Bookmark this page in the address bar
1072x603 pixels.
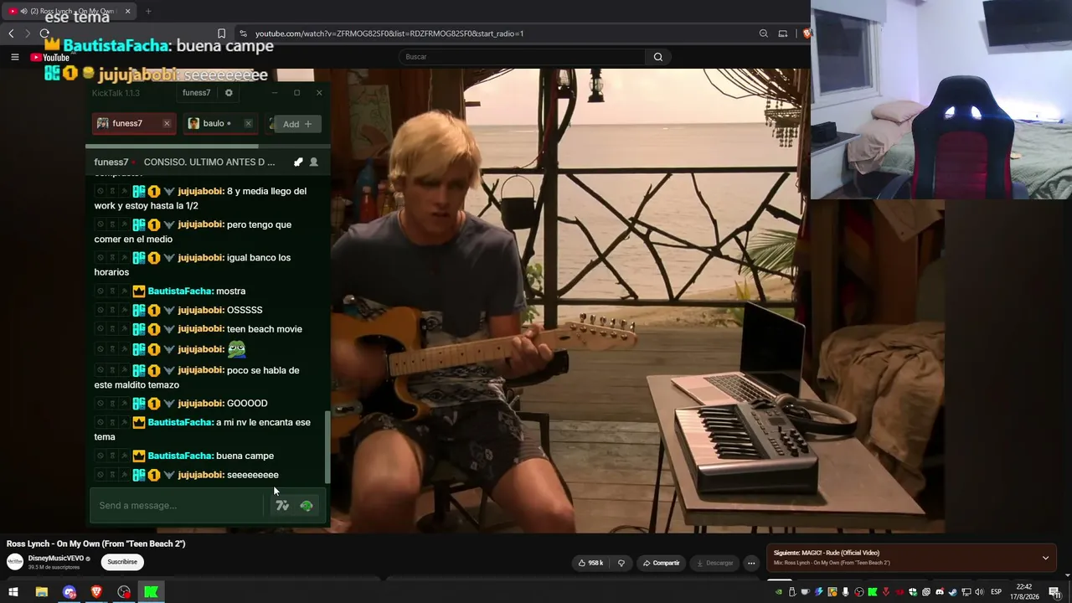coord(221,33)
